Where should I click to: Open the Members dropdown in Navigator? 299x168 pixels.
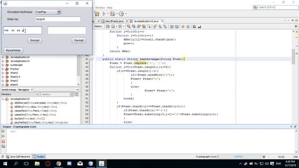tap(20, 94)
